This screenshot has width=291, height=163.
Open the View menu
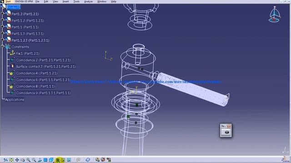pos(55,1)
